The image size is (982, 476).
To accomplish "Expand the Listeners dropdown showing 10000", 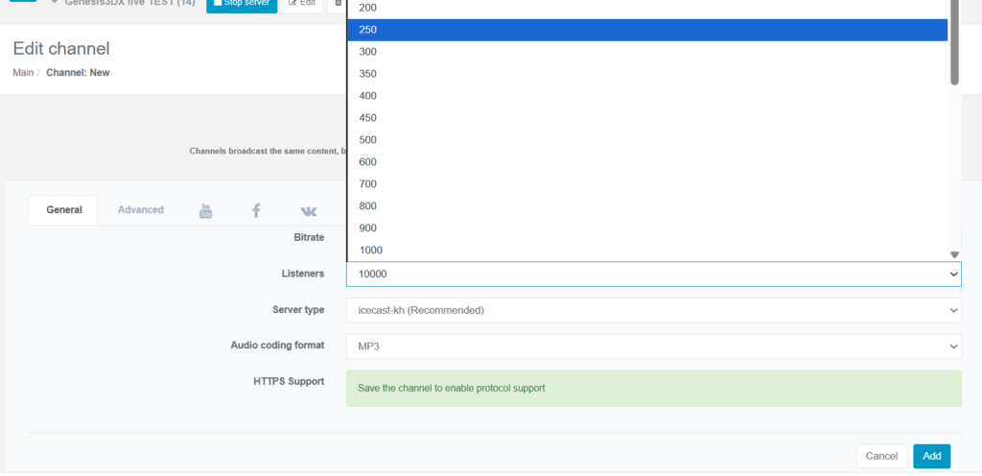I will click(653, 274).
